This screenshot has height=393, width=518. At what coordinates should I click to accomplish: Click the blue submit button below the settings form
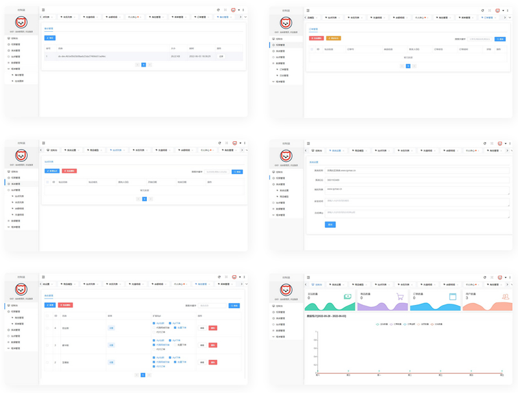point(330,225)
